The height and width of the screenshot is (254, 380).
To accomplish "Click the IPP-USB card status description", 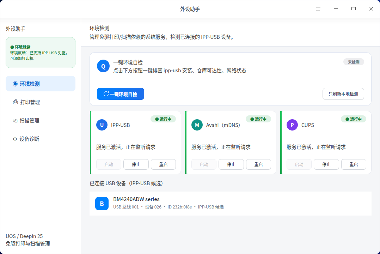I will click(126, 147).
